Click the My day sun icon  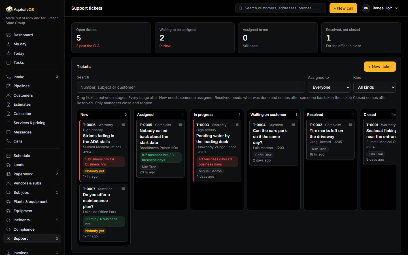point(8,44)
